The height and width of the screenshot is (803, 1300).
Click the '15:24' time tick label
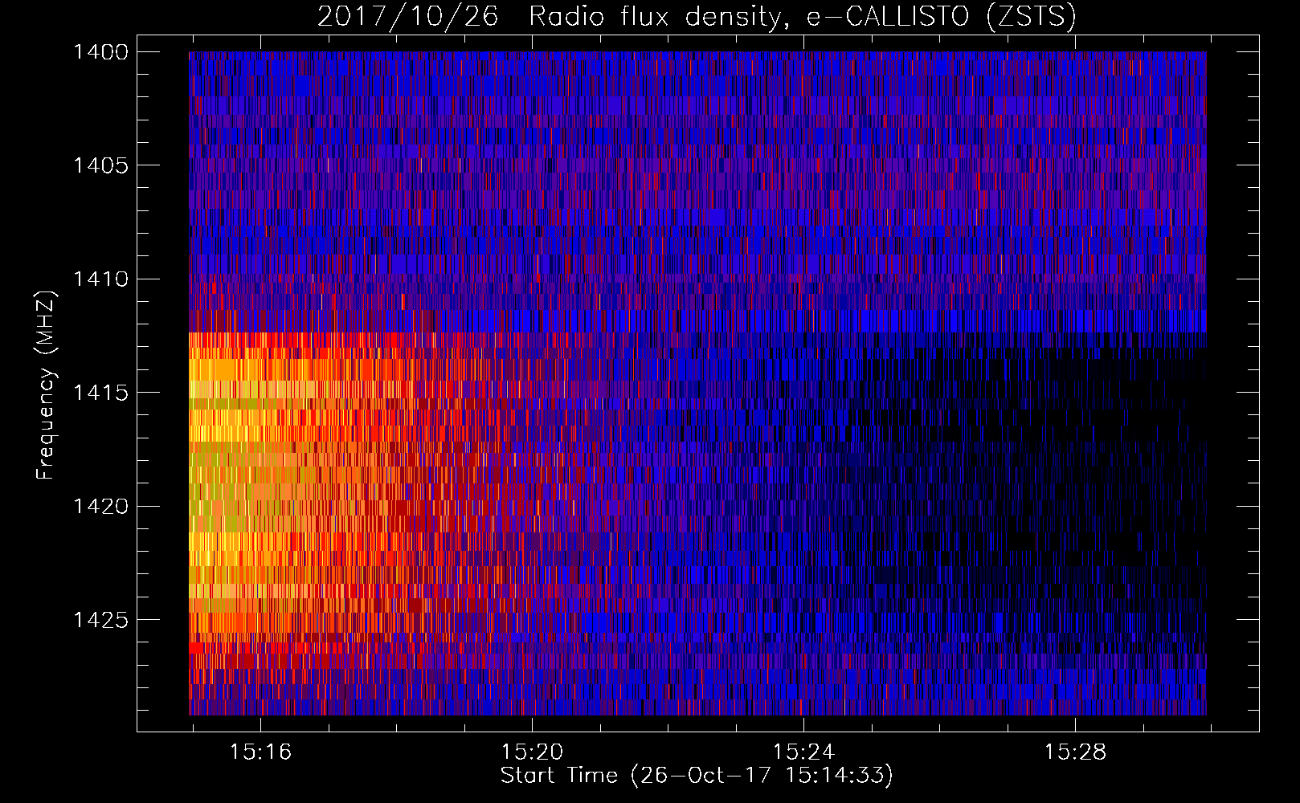tap(803, 752)
